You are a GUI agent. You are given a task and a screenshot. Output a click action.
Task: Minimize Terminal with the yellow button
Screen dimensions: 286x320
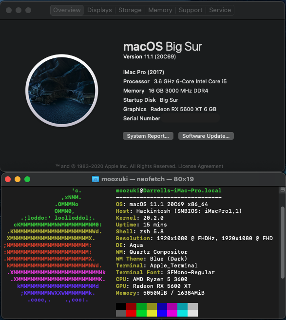coord(18,179)
